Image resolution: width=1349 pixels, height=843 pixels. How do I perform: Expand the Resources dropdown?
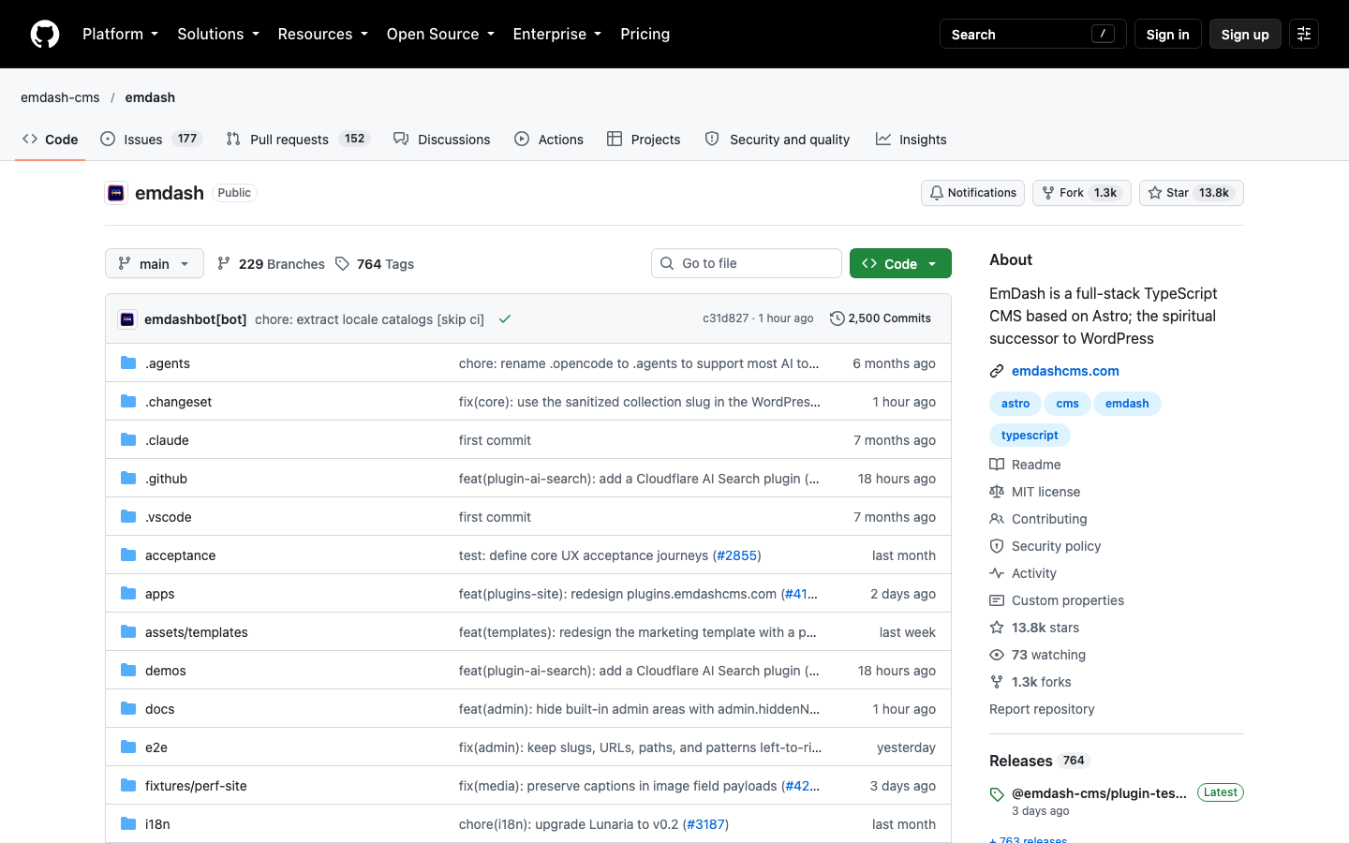[323, 34]
